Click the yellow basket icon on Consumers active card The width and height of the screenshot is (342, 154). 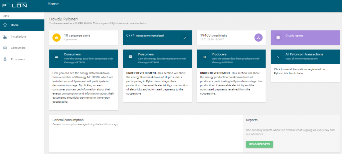pos(56,37)
